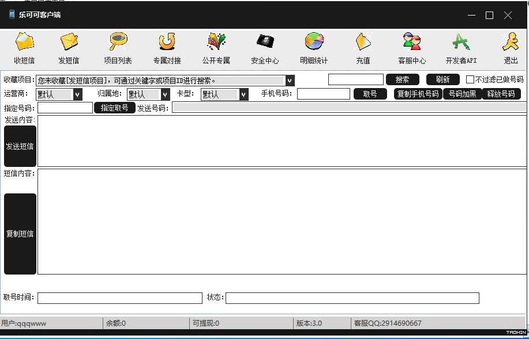Focus the 指定号码 input field
The image size is (529, 339).
(65, 108)
